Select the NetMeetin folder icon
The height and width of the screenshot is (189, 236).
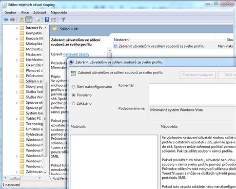click(x=22, y=60)
